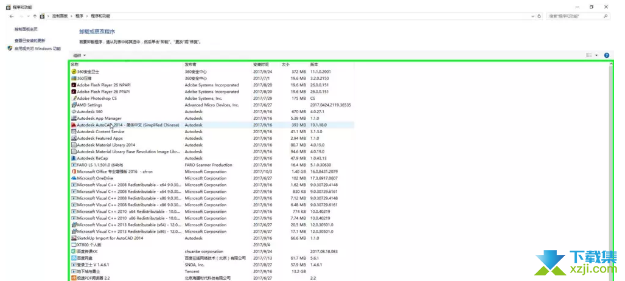625x281 pixels.
Task: Click the list scrollbar up arrow
Action: click(x=612, y=64)
